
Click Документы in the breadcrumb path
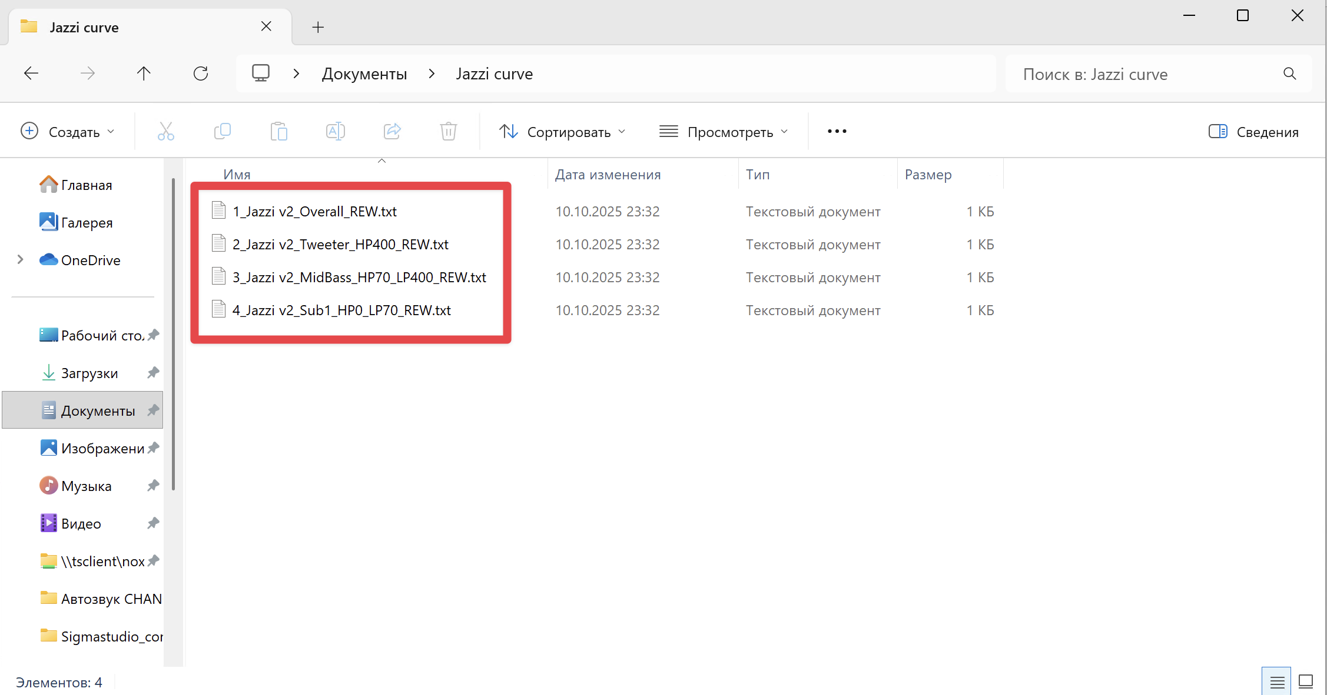pyautogui.click(x=364, y=74)
